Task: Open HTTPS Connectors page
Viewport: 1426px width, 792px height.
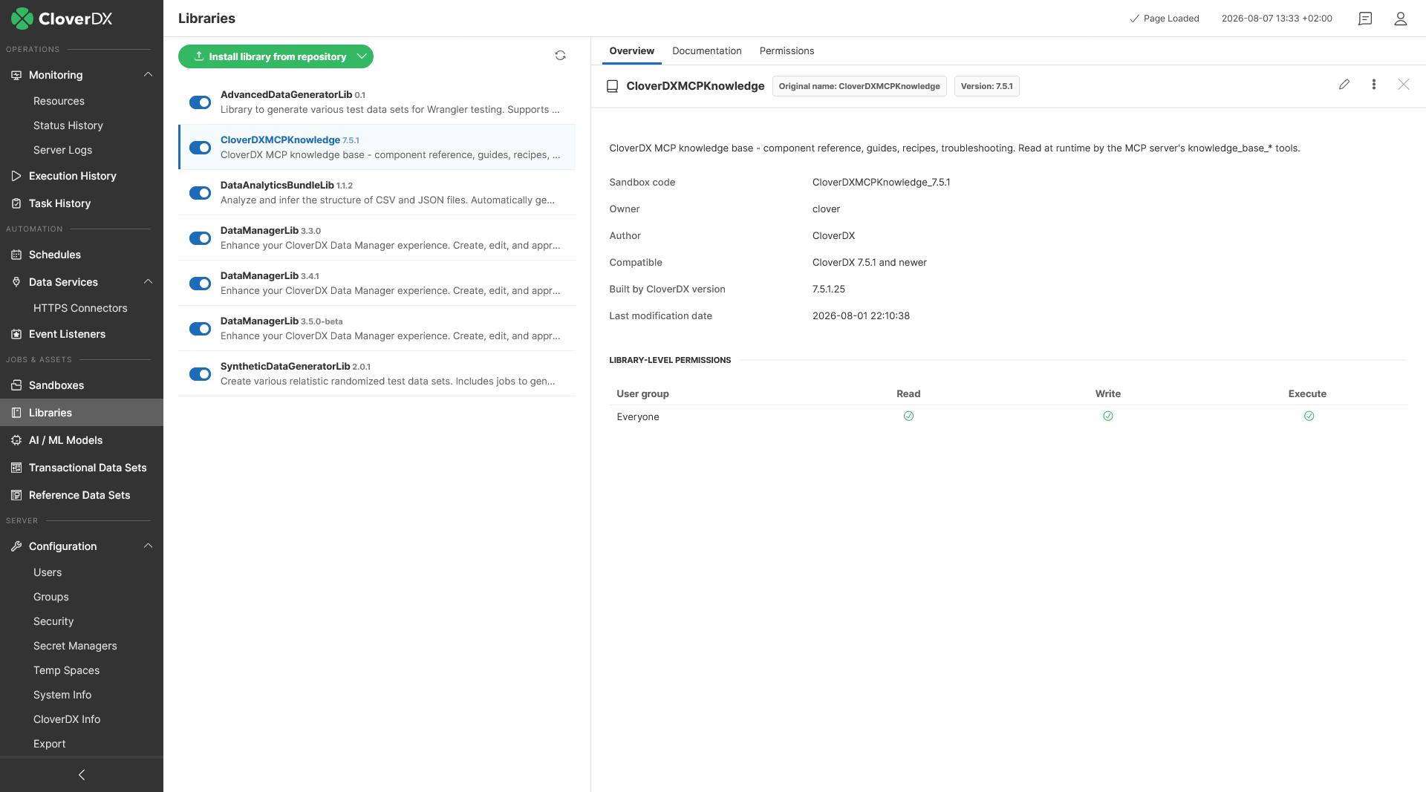Action: click(80, 308)
